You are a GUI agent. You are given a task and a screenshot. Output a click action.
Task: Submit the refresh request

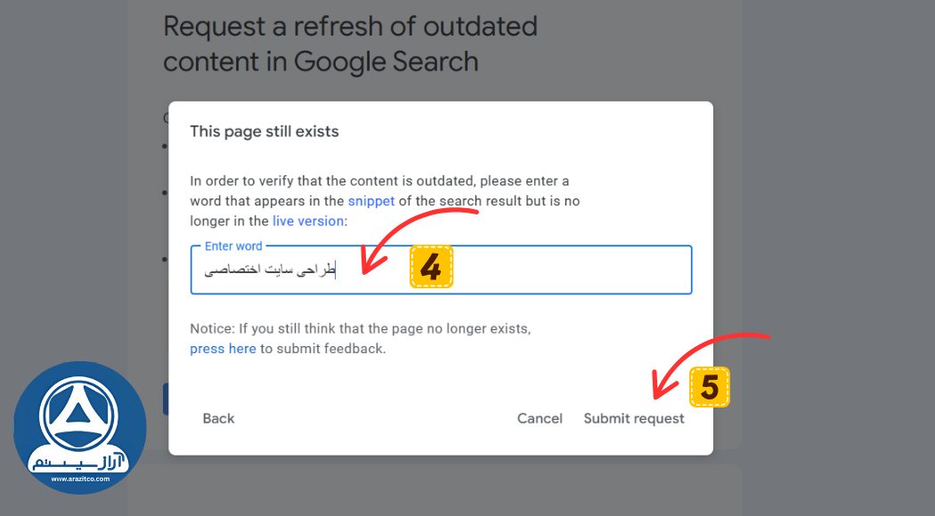pos(634,418)
